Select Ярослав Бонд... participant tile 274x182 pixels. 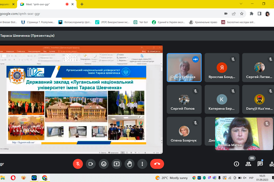pos(222,68)
